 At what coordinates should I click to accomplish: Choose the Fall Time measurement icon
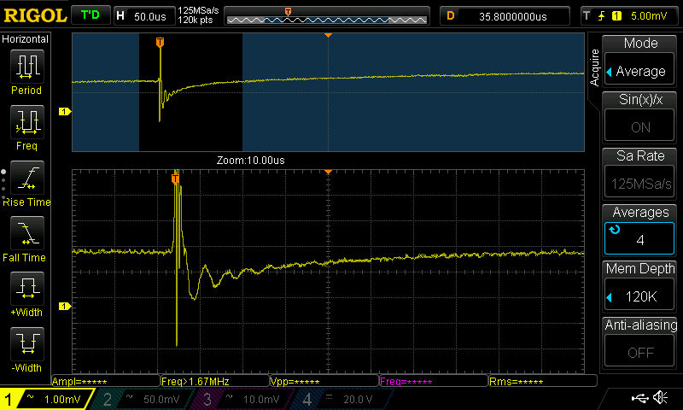(27, 233)
